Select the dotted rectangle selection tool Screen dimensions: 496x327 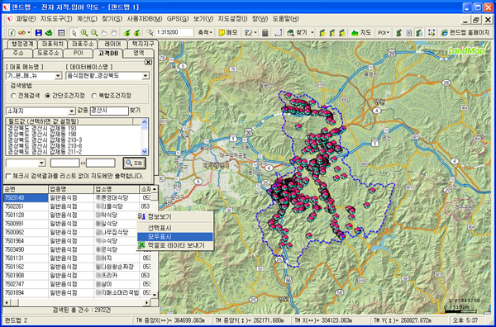(x=432, y=32)
